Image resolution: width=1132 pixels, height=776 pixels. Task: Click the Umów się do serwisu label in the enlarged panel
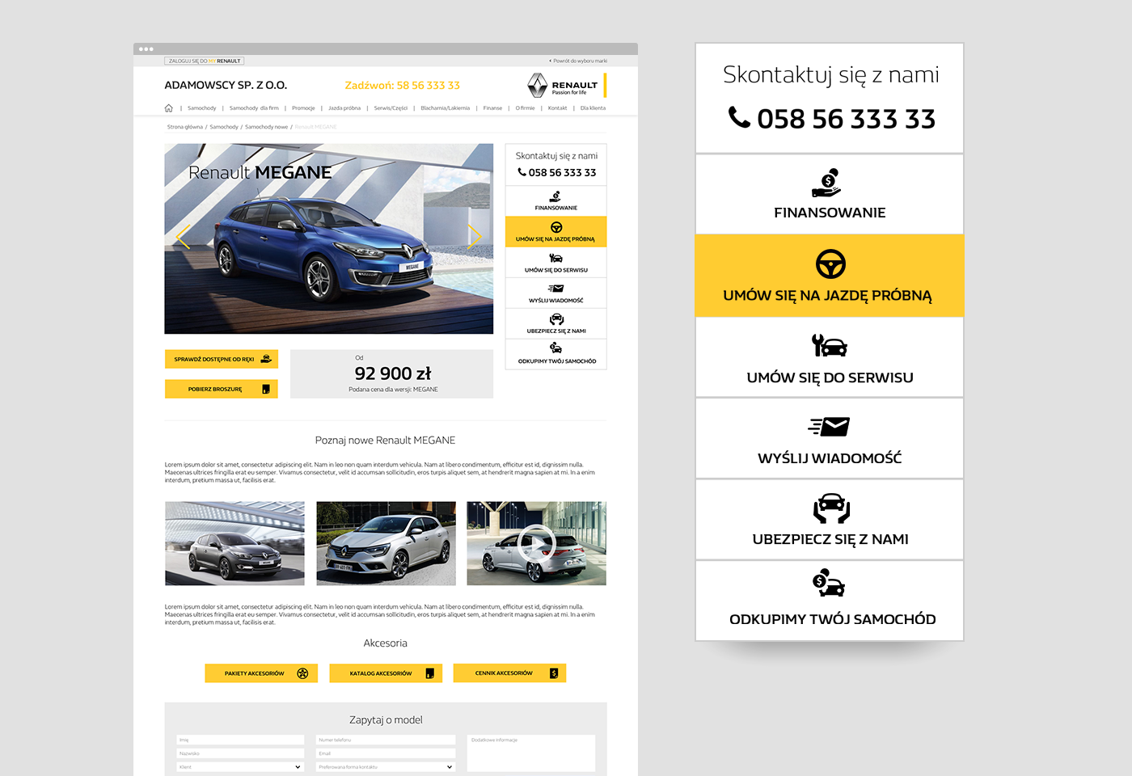point(830,377)
